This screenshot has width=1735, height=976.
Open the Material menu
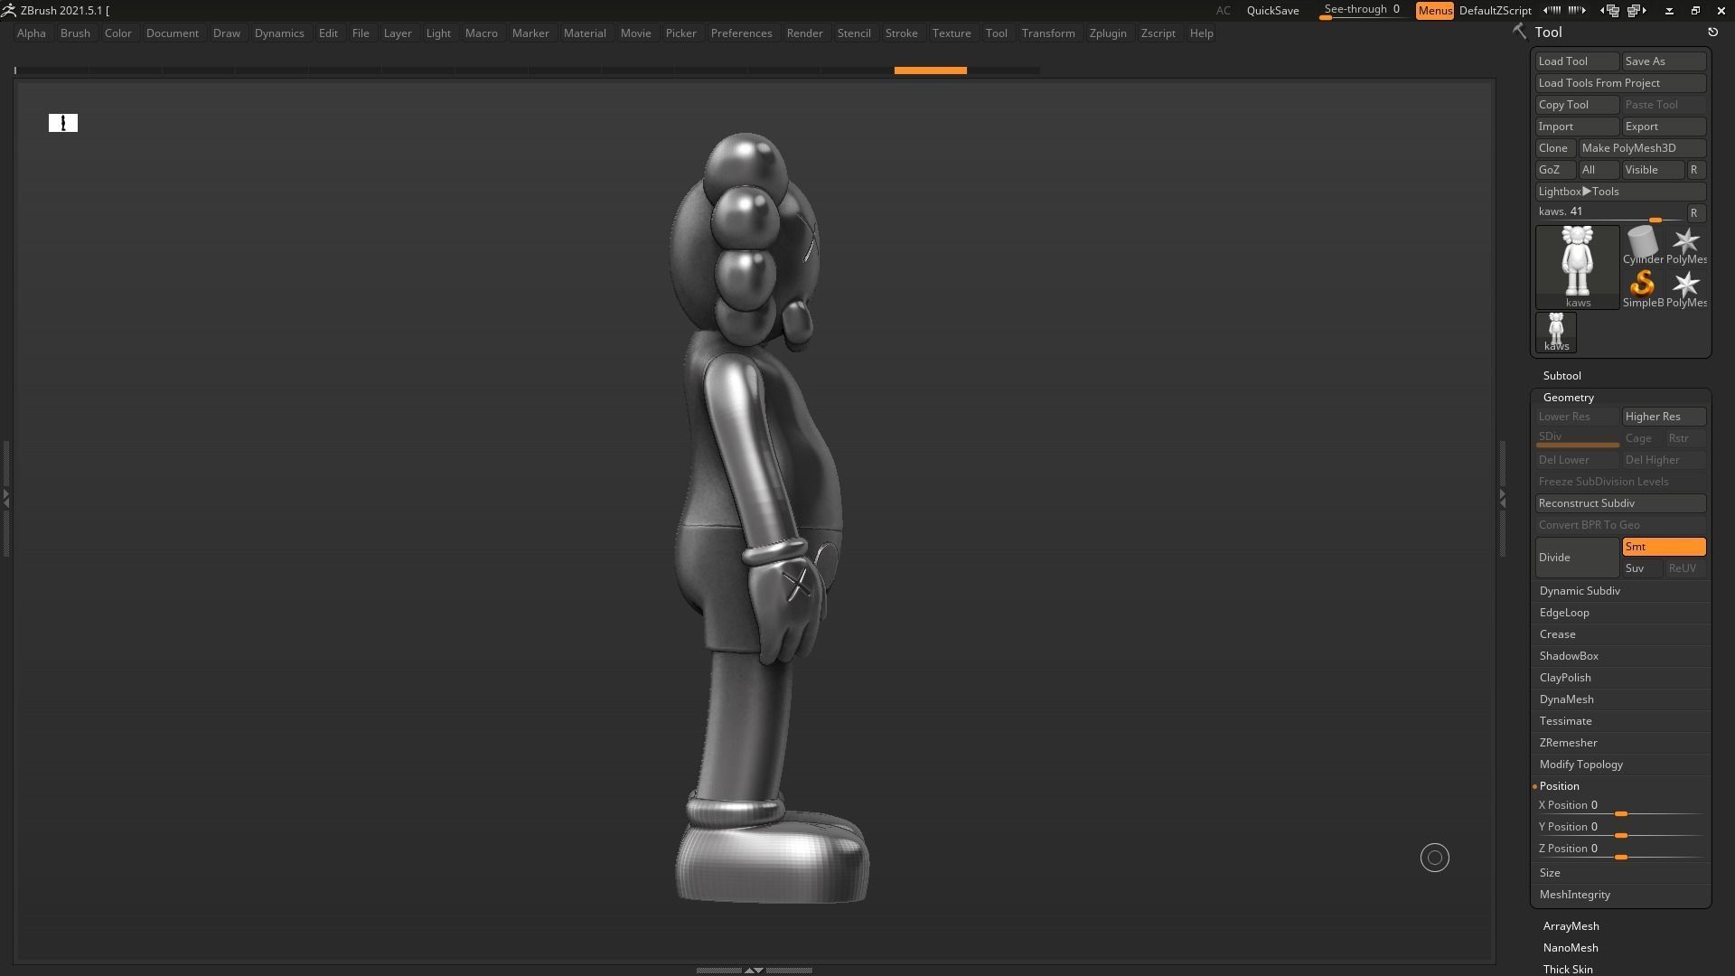click(x=585, y=33)
